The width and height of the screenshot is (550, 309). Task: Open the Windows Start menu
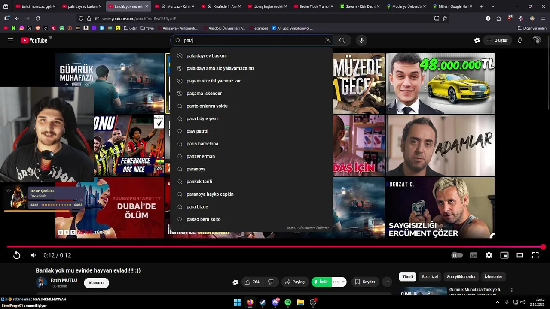237,302
